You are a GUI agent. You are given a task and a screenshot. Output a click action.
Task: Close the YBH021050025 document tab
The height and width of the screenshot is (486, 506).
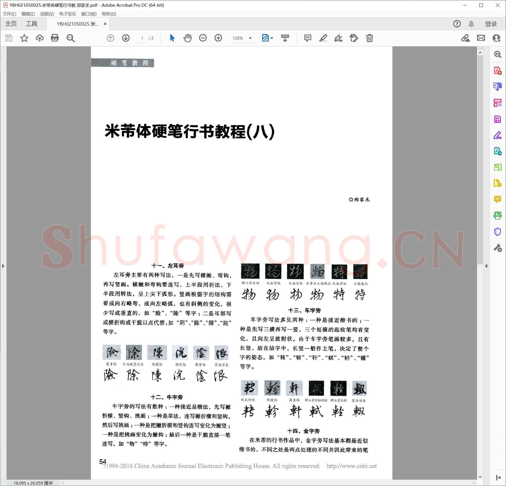pyautogui.click(x=105, y=24)
